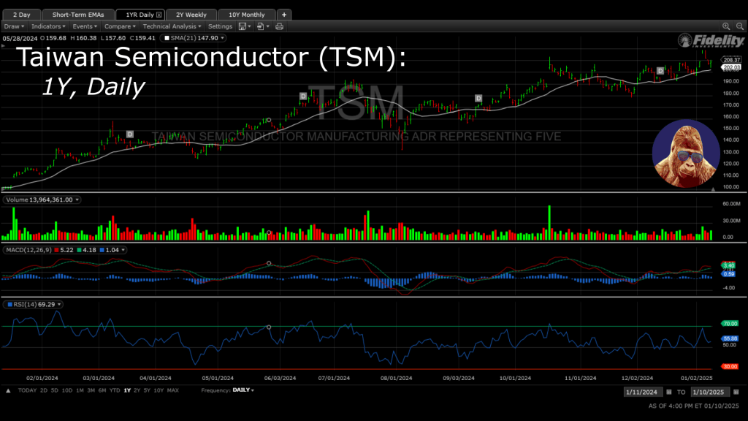Click the save chart floppy disk icon
This screenshot has height=421, width=748.
(243, 26)
